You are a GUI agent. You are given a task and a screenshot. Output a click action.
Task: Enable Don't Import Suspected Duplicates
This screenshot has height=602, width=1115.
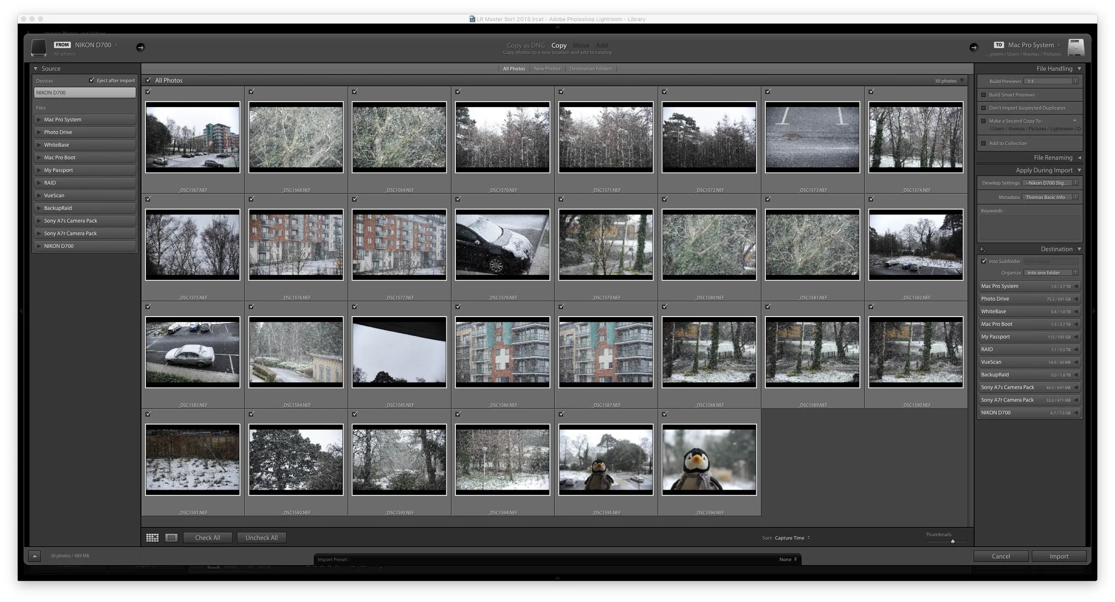pos(983,108)
